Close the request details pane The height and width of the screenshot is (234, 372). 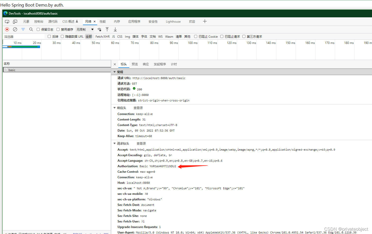(x=115, y=64)
